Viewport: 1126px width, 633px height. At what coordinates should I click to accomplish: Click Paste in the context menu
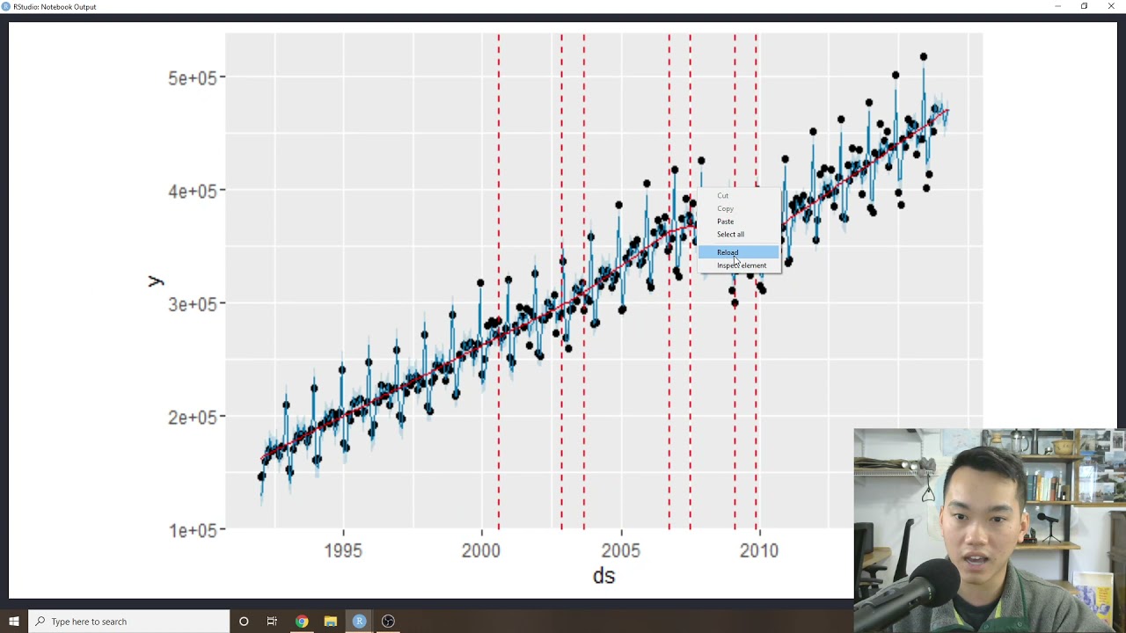725,222
